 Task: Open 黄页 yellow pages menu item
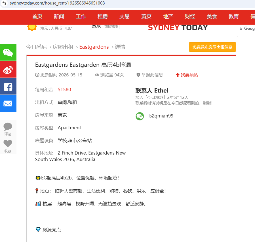pos(146,16)
